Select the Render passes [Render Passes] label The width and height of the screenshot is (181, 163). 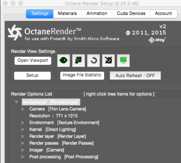coord(62,143)
